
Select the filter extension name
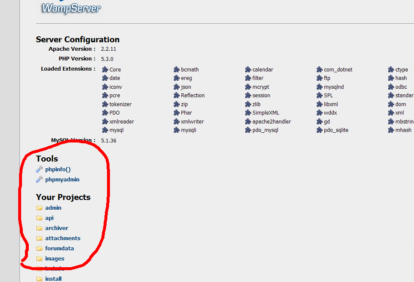(x=258, y=78)
